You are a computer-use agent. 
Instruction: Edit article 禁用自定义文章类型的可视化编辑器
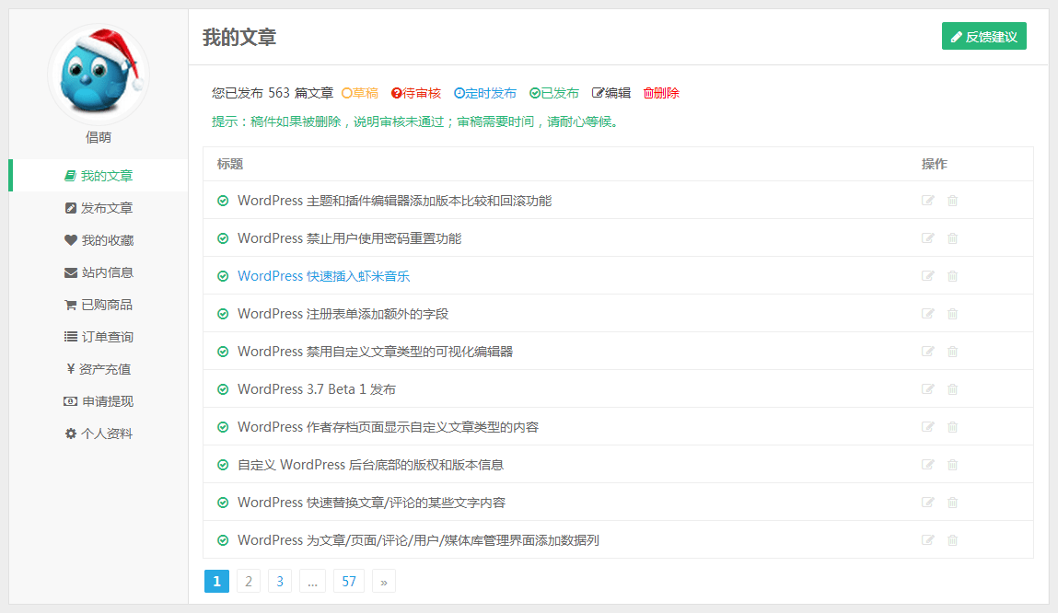[928, 352]
